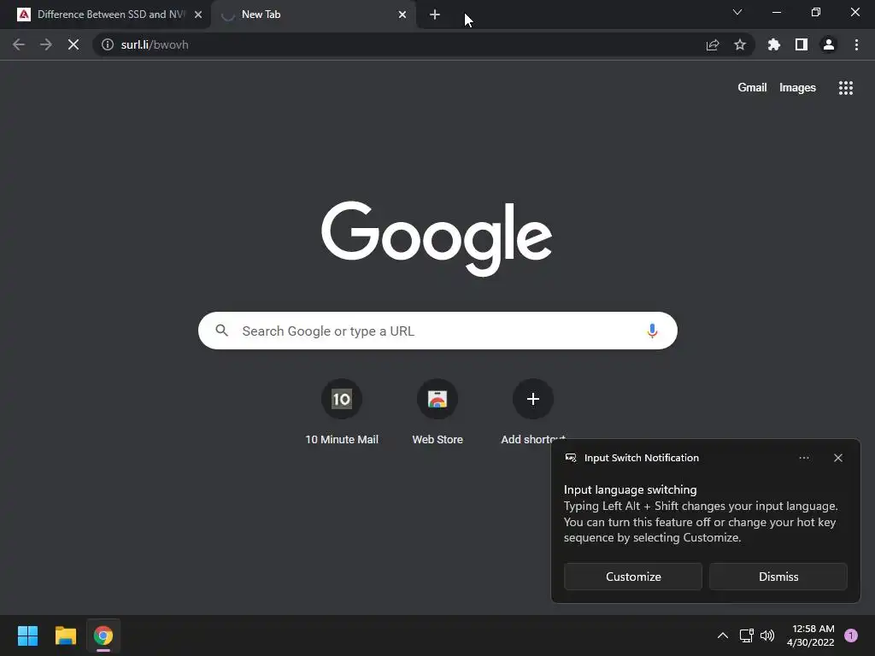Click the Google logo
This screenshot has width=875, height=656.
click(x=437, y=238)
